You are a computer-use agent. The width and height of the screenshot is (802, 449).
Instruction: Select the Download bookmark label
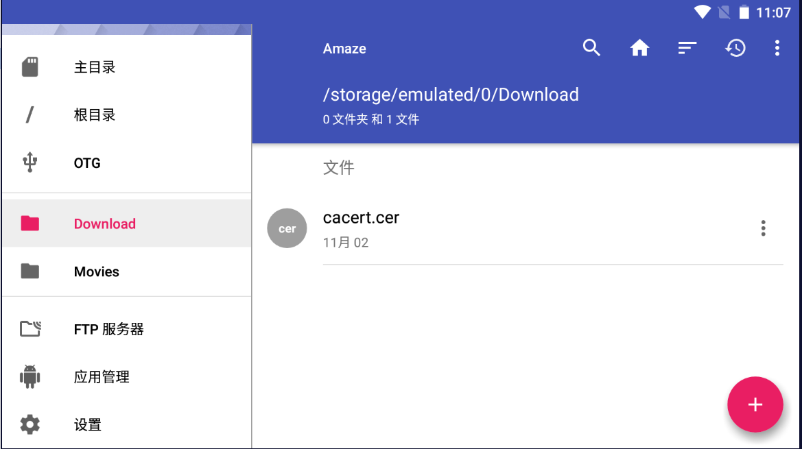coord(105,223)
